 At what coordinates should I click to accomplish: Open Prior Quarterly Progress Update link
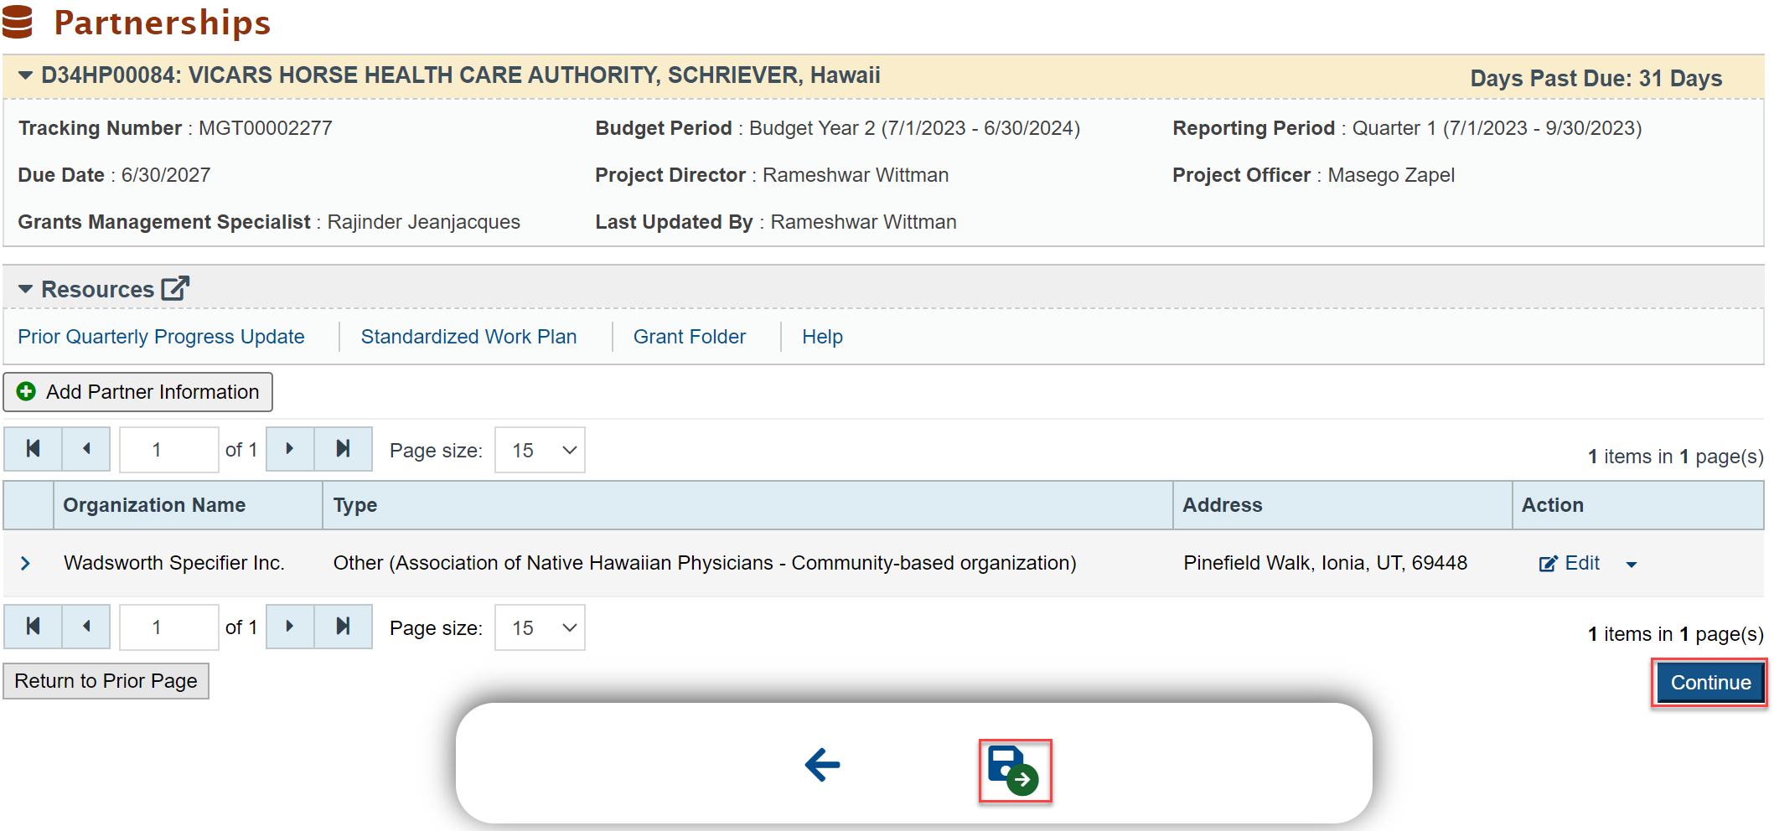click(x=161, y=337)
